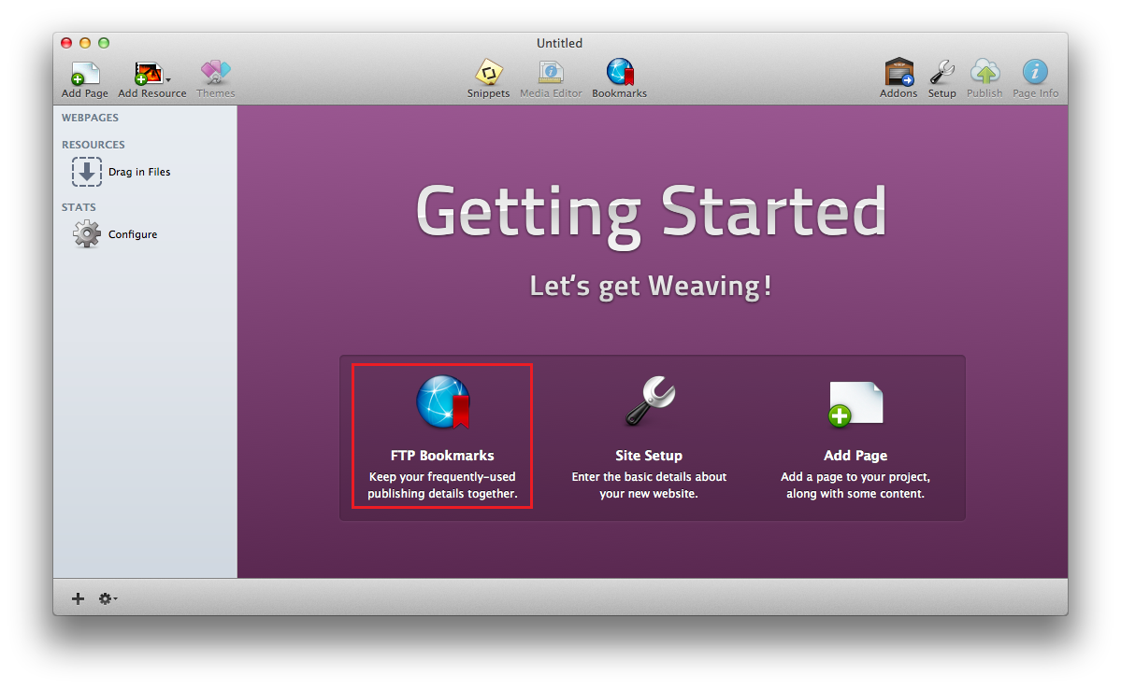Screen dimensions: 1121x689
Task: Click the STATS sidebar header
Action: (x=79, y=208)
